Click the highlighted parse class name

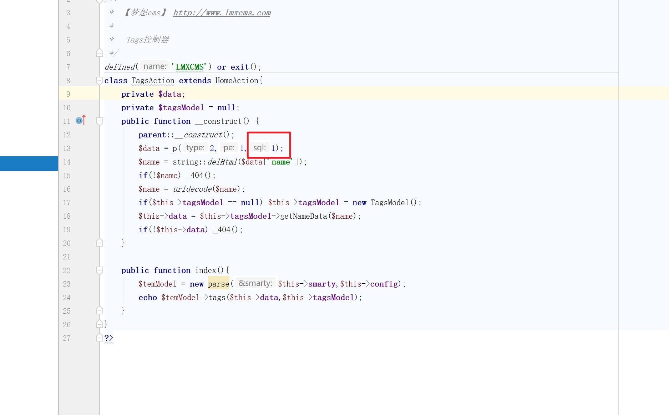click(x=218, y=284)
